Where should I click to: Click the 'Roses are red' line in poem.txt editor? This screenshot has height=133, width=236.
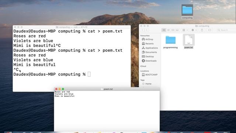point(62,92)
